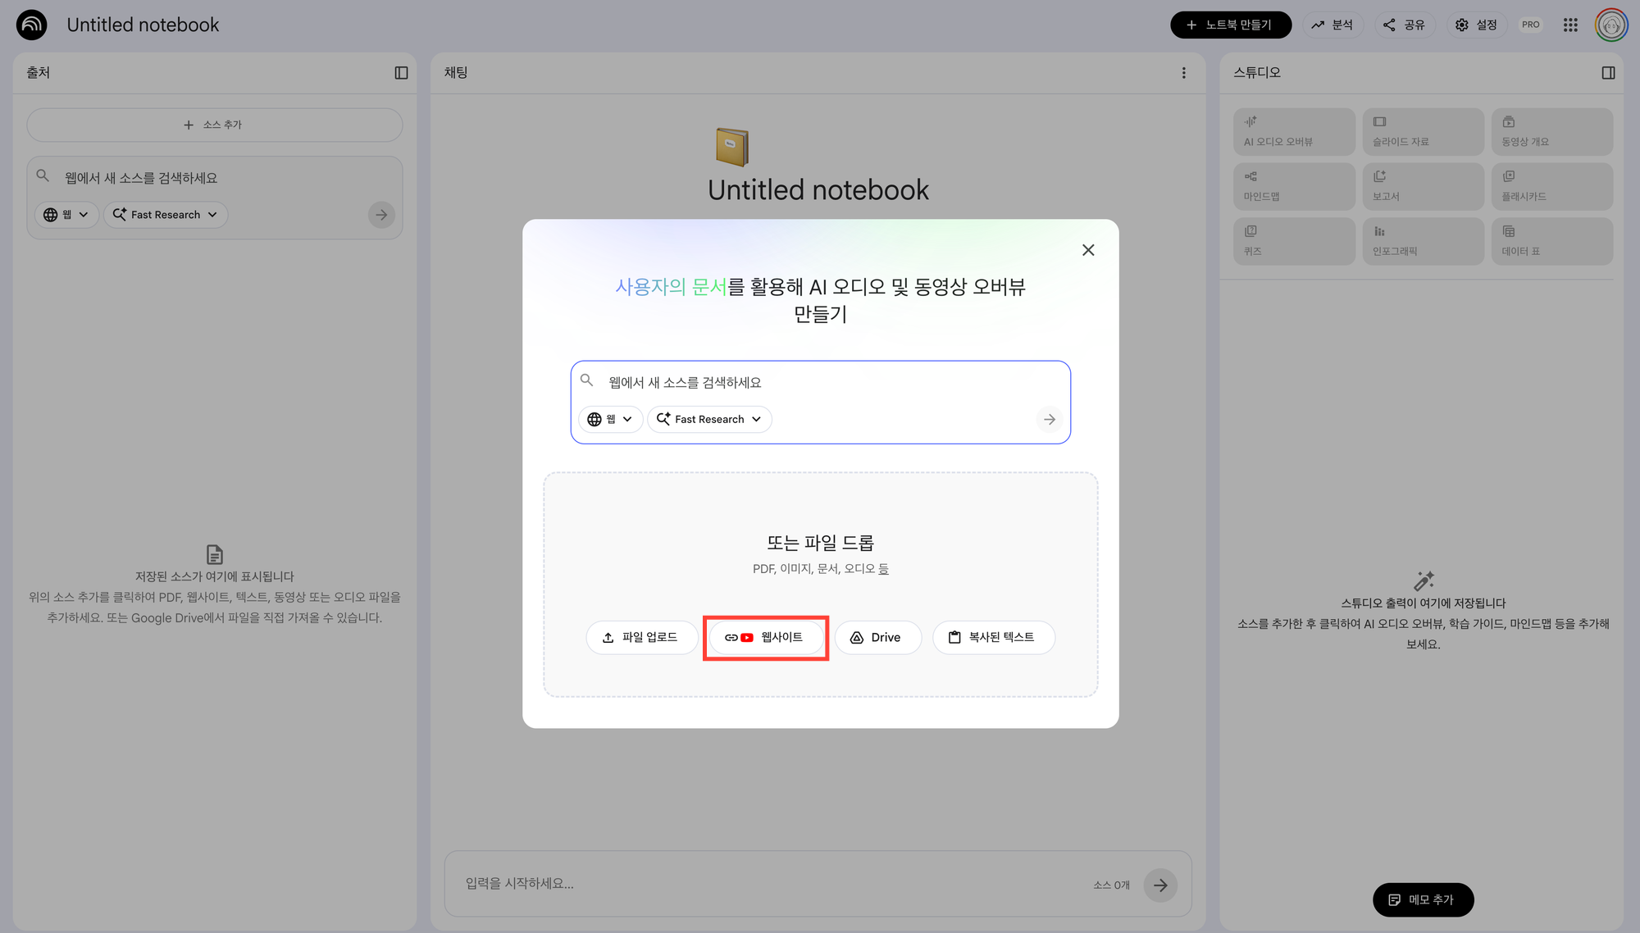Screen dimensions: 1640x933
Task: Open 설정 settings
Action: pos(1476,25)
